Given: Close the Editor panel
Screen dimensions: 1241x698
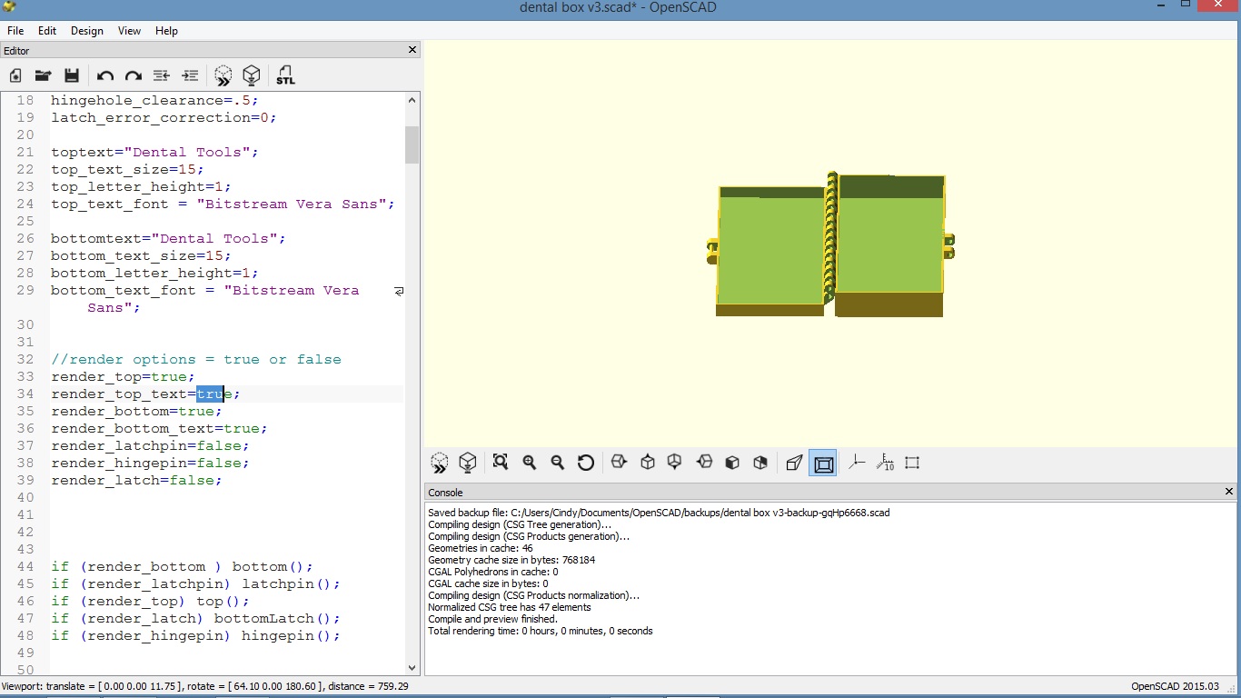Looking at the screenshot, I should (412, 50).
